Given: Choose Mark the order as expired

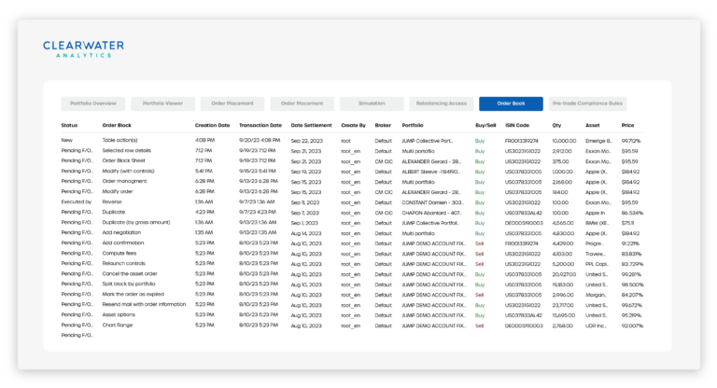Looking at the screenshot, I should (137, 293).
